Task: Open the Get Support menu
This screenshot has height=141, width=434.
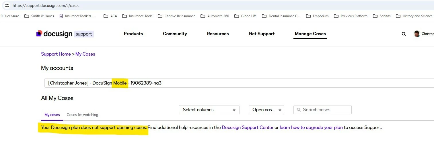Action: (262, 34)
